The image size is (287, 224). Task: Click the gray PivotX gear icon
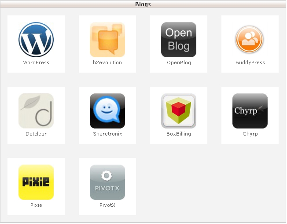coord(107,182)
